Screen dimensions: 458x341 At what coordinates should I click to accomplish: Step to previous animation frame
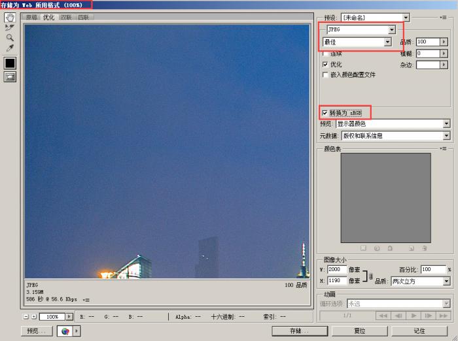398,316
